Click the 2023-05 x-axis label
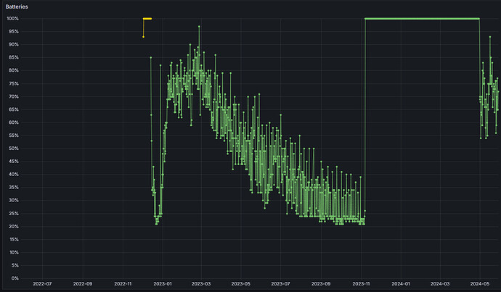 (x=240, y=284)
